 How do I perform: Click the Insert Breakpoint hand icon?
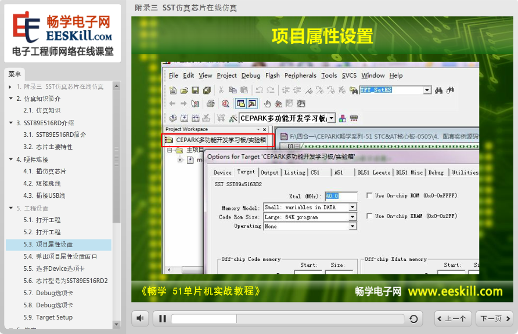[x=267, y=104]
